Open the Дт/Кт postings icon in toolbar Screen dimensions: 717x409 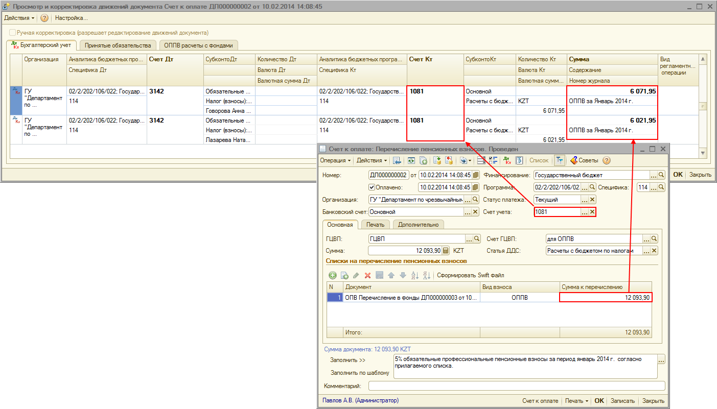click(x=507, y=160)
